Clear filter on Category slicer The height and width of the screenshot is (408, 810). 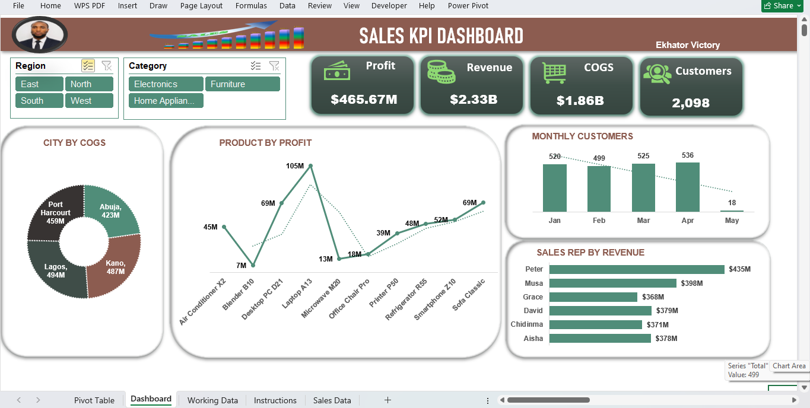click(x=274, y=66)
